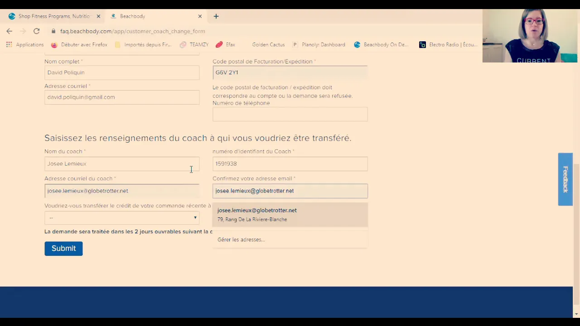Open a new browser tab
The height and width of the screenshot is (326, 580).
pyautogui.click(x=216, y=16)
